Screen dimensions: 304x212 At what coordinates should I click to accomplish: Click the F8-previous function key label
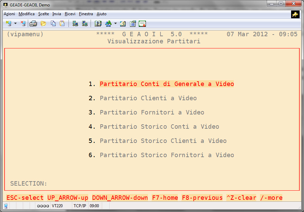coord(202,198)
